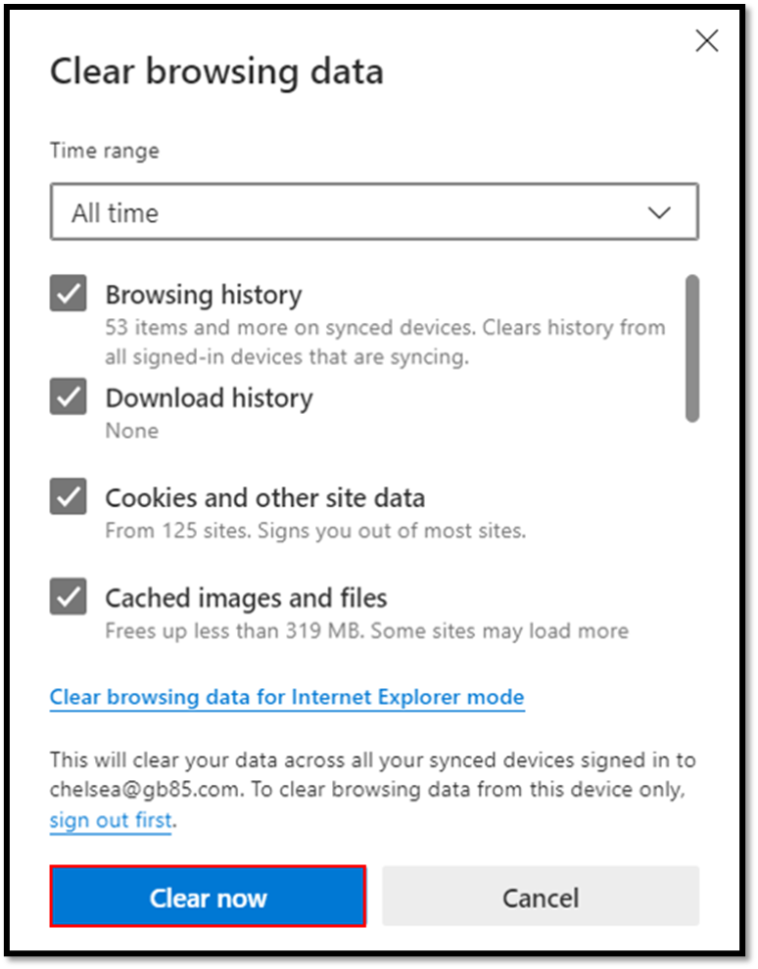Untick the Cookies and other site data checkbox
Viewport: 758px width, 969px height.
point(69,496)
